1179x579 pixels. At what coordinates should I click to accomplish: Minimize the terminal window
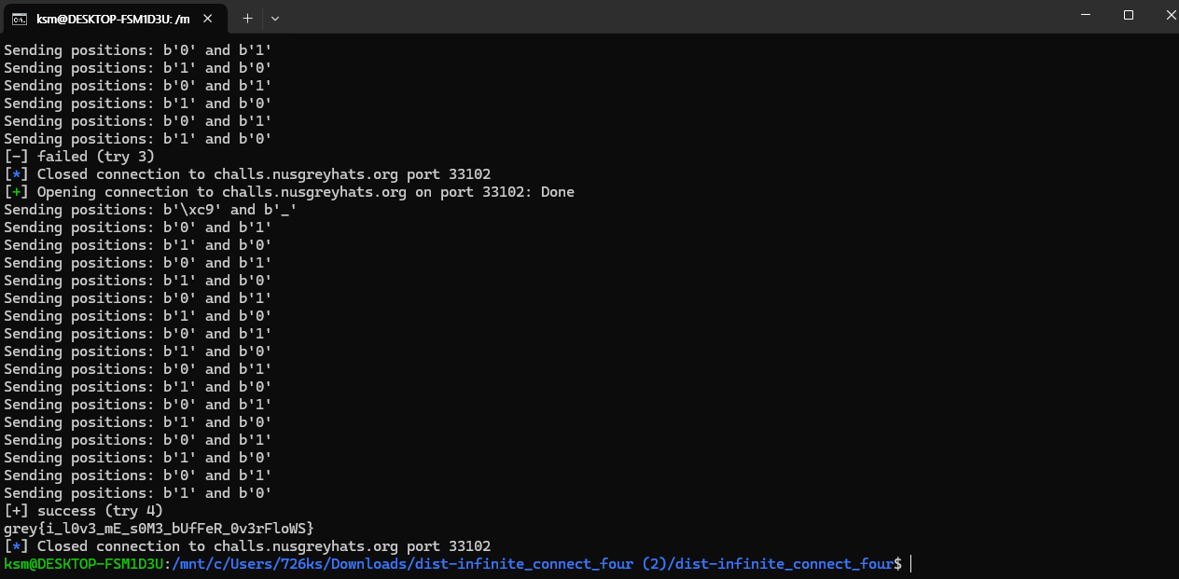(1086, 15)
